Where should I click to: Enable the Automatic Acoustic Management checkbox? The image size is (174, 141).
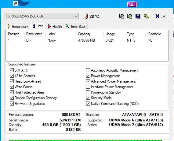88,70
